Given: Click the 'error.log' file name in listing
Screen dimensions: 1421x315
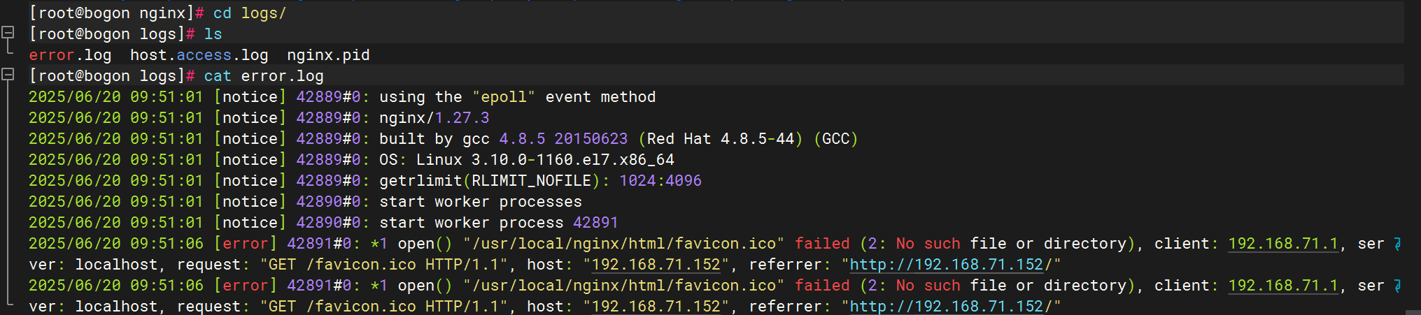Looking at the screenshot, I should point(70,55).
